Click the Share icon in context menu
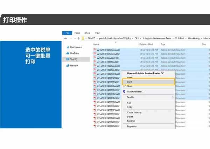This screenshot has height=149, width=210. click(x=124, y=86)
